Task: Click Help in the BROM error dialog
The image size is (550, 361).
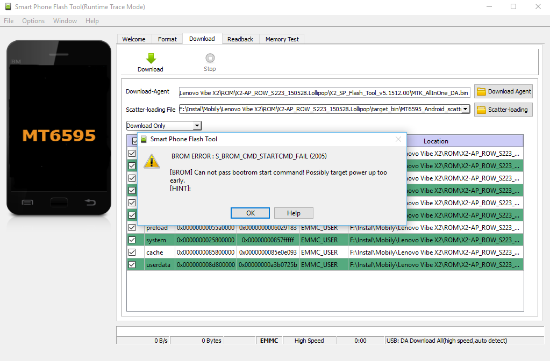Action: [294, 213]
